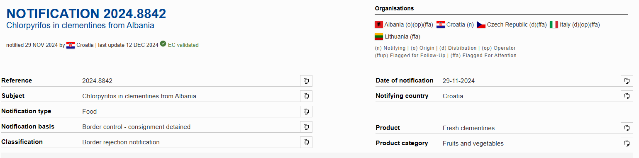Viewport: 639px width, 158px height.
Task: Copy the Date of notification value
Action: (627, 81)
